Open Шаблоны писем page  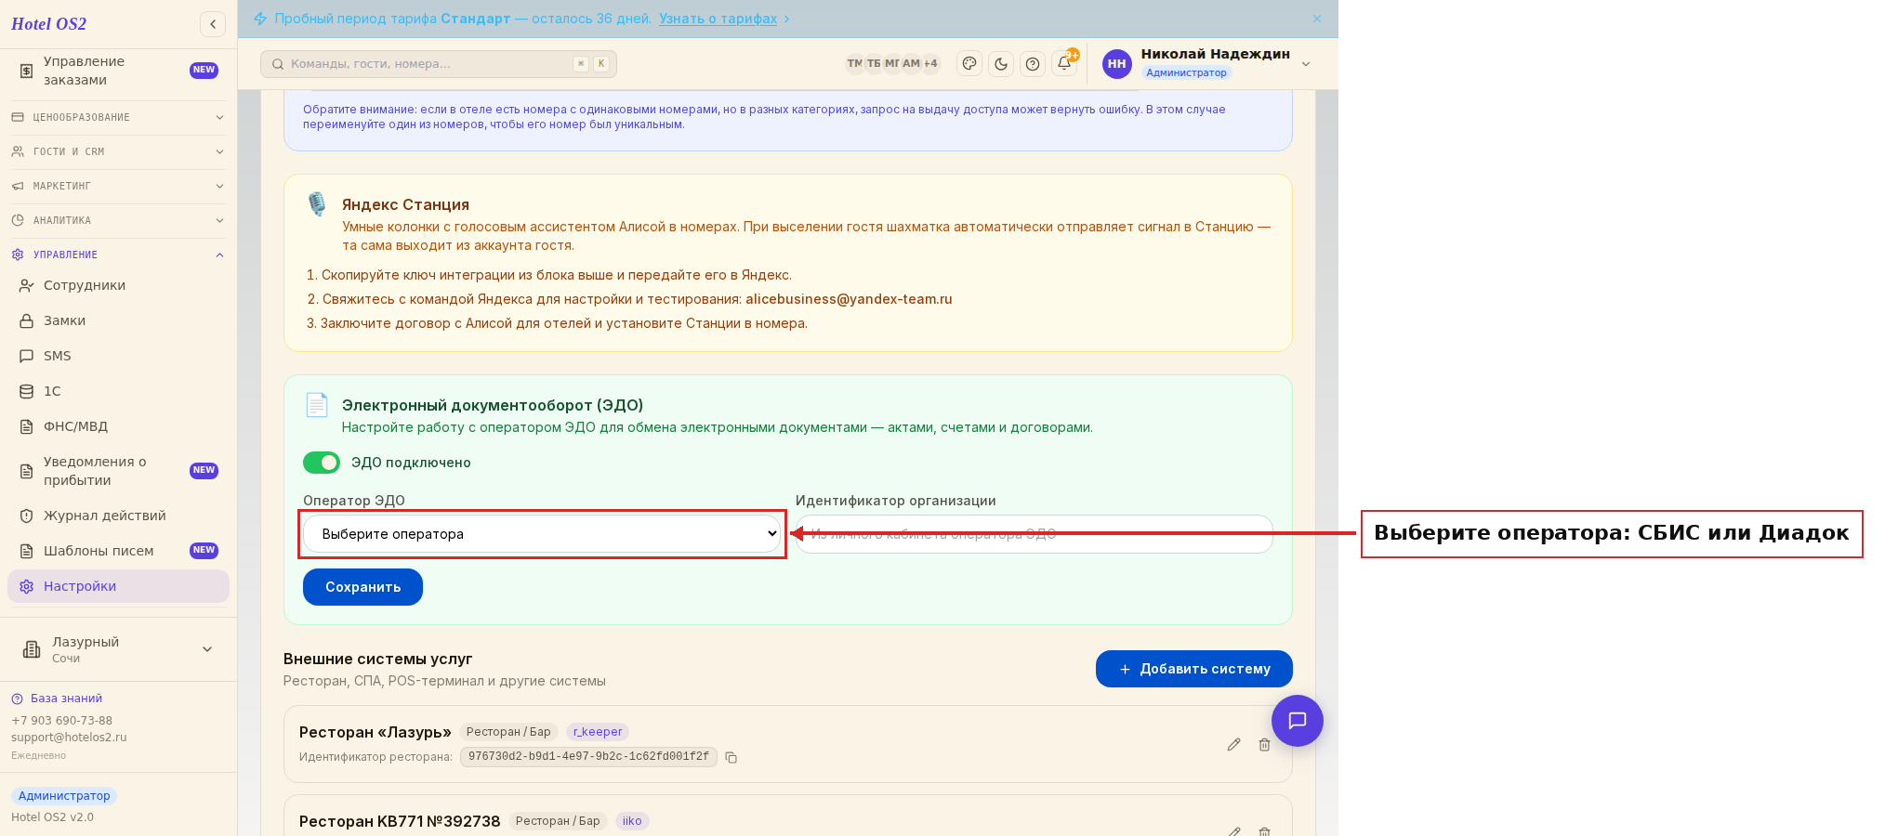(x=118, y=551)
